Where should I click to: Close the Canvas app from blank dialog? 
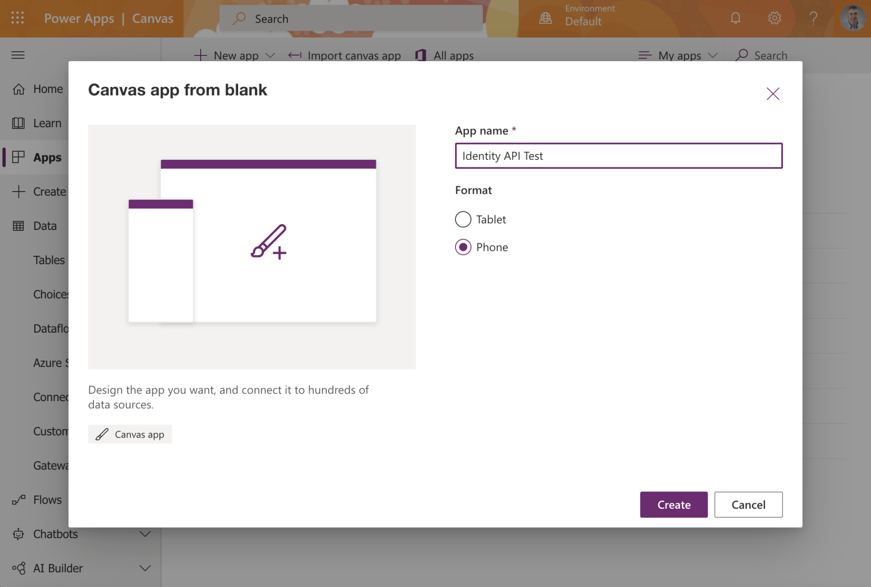point(773,94)
